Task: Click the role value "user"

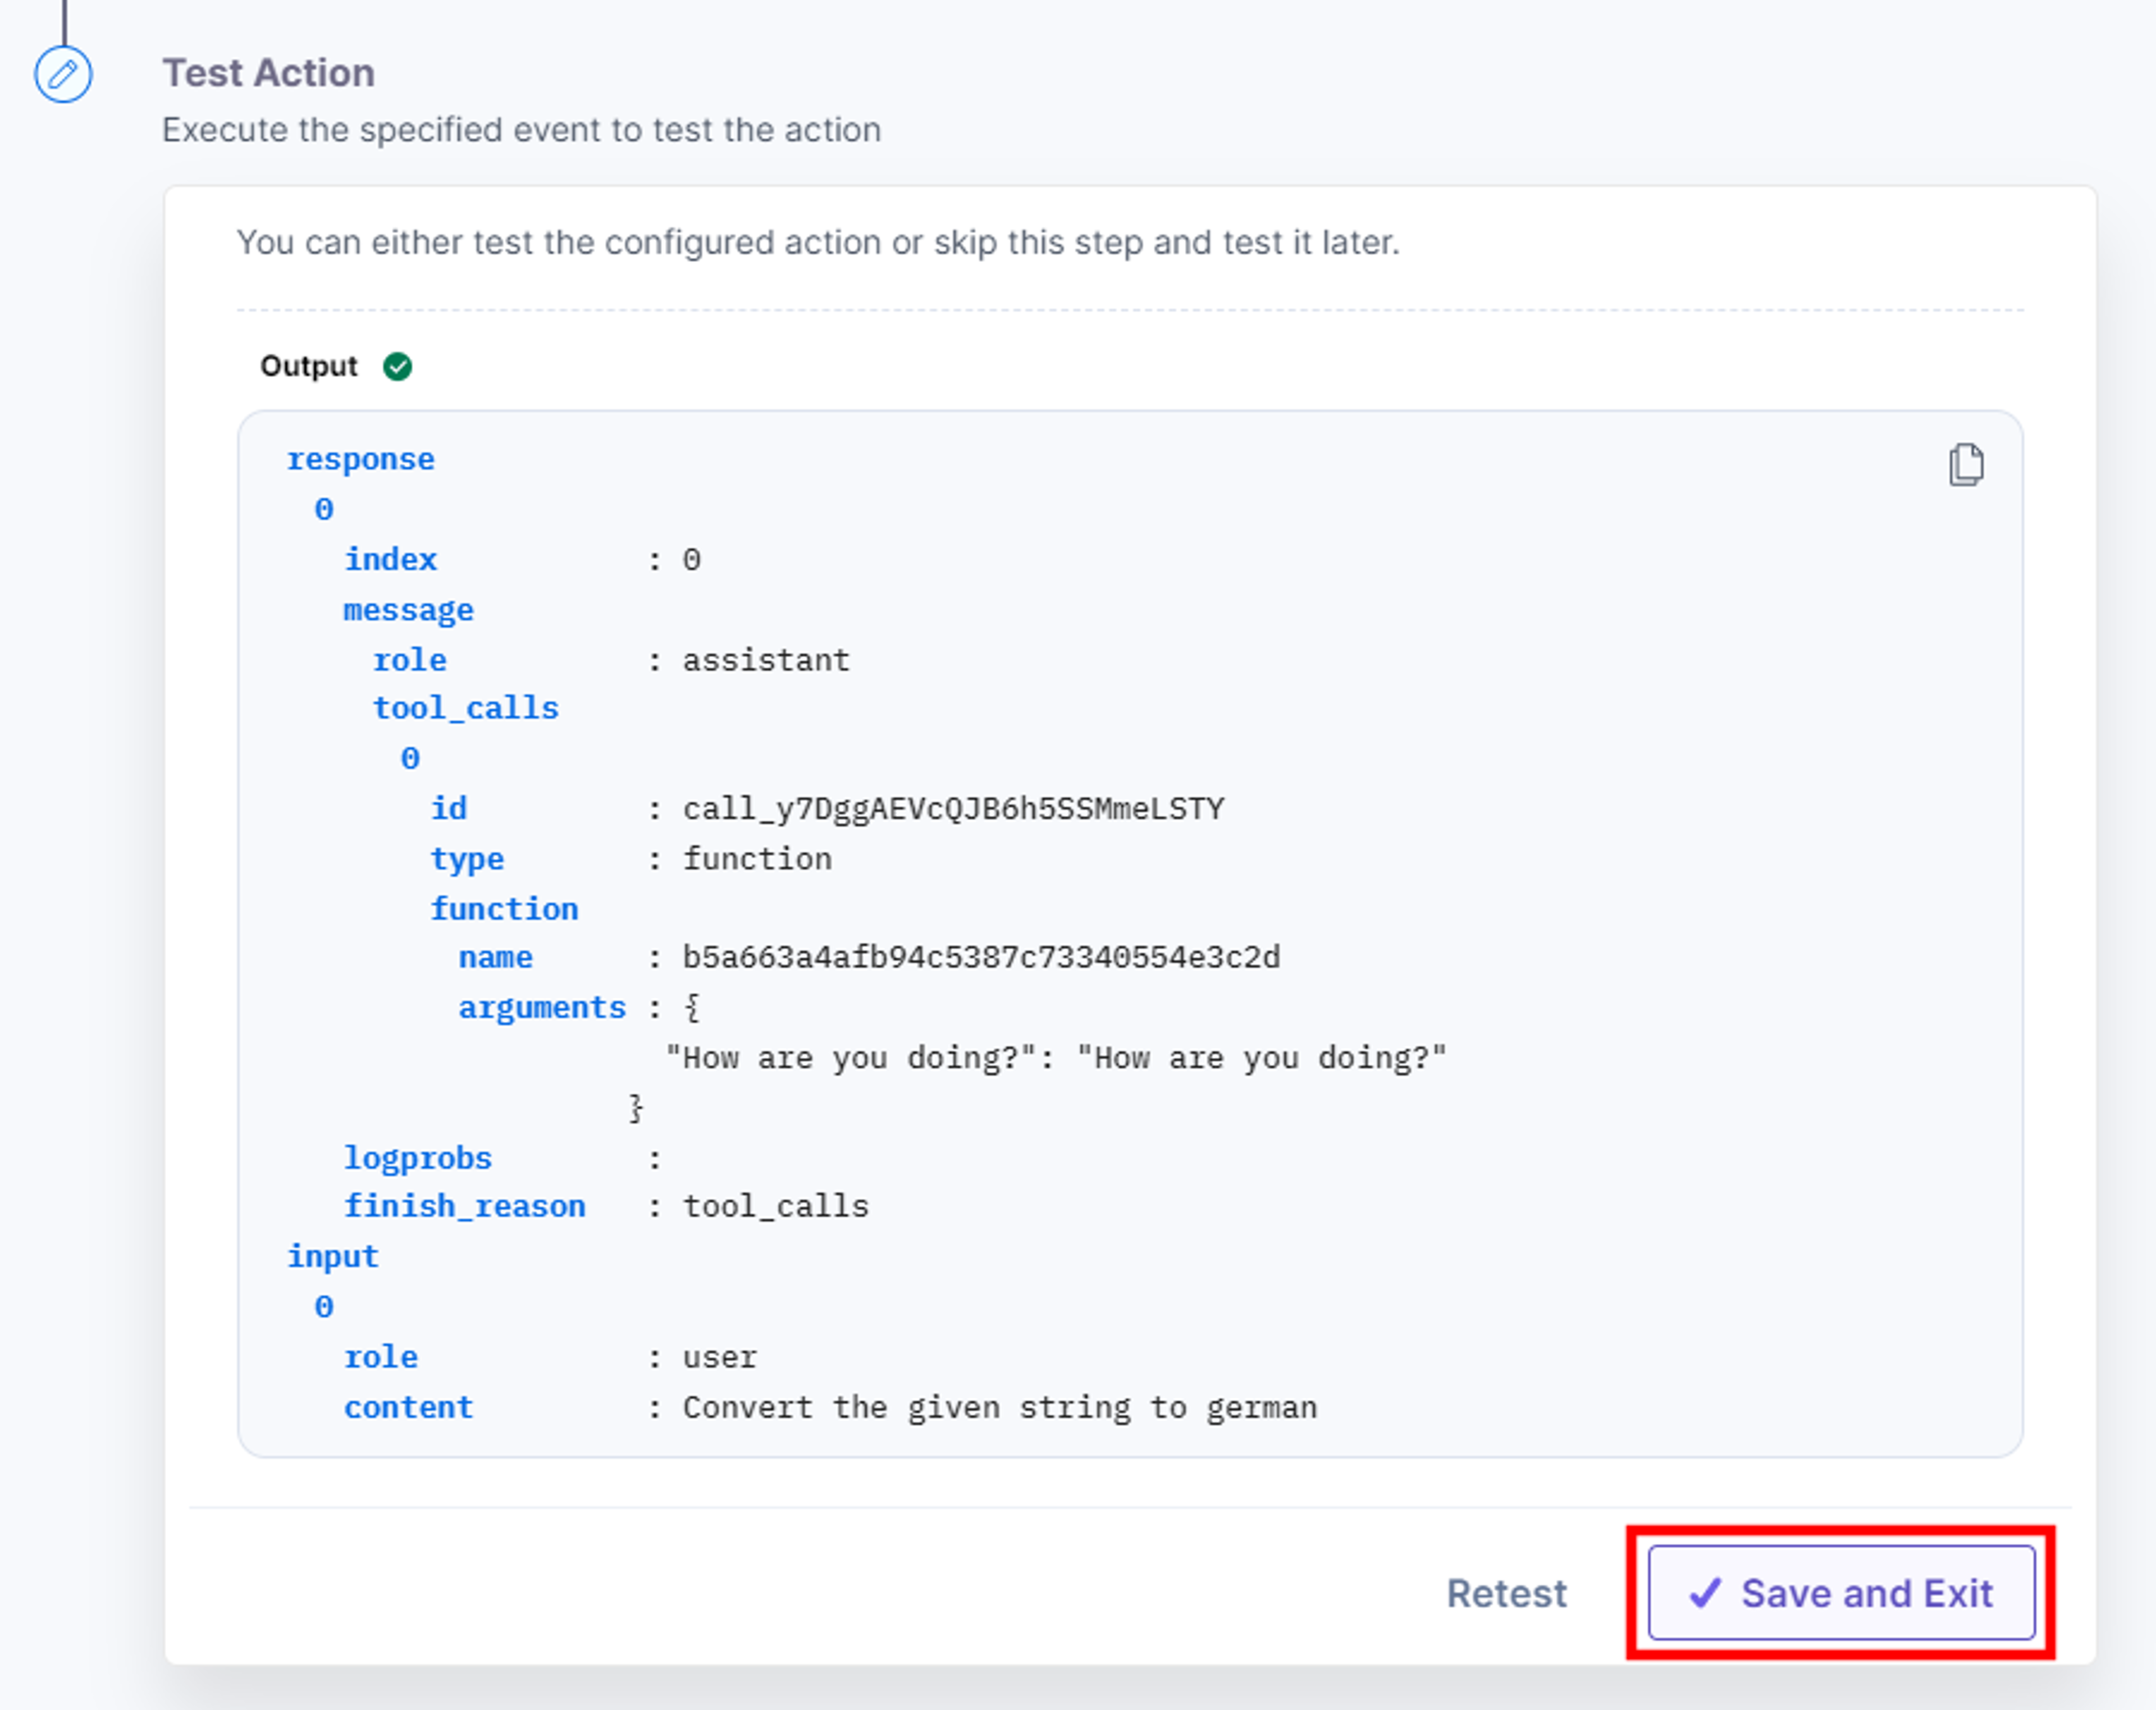Action: pyautogui.click(x=719, y=1357)
